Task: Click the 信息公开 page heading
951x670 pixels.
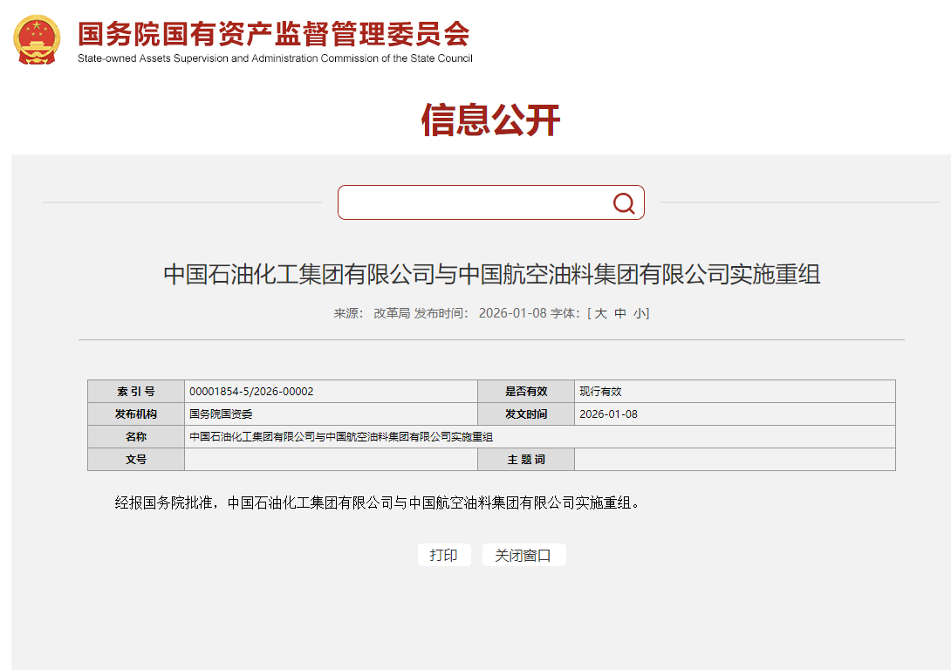Action: (490, 120)
